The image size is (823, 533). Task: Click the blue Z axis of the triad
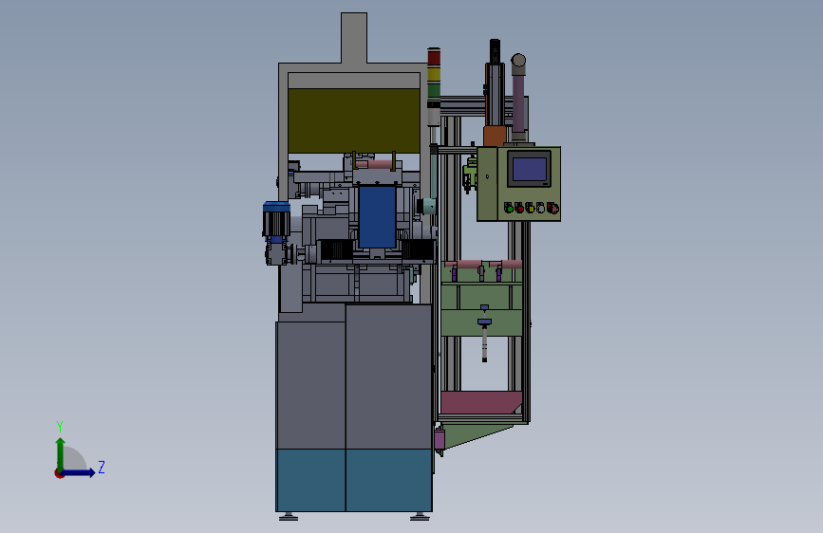coord(80,472)
